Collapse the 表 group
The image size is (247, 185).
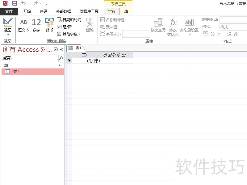[x=59, y=65]
